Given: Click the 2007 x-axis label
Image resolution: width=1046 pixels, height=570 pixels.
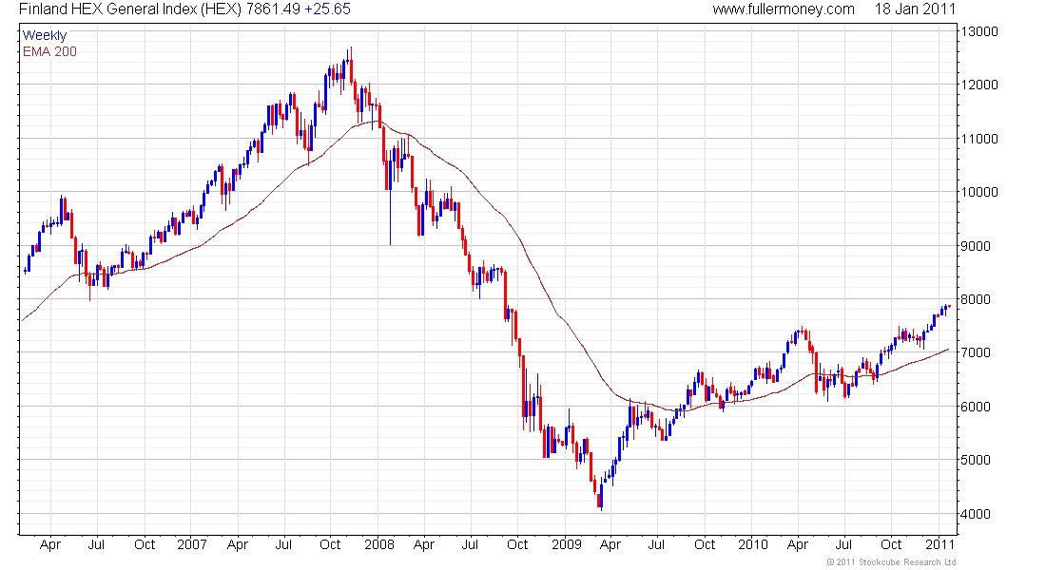Looking at the screenshot, I should (191, 544).
